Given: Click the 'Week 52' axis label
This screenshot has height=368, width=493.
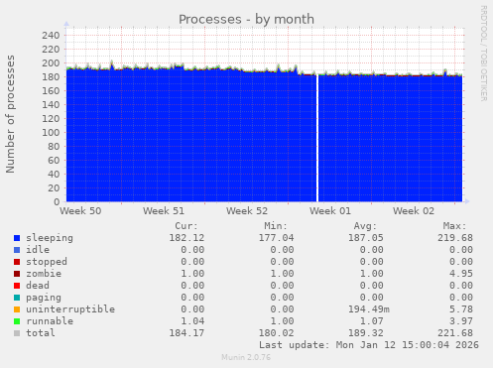Looking at the screenshot, I should pyautogui.click(x=247, y=211).
